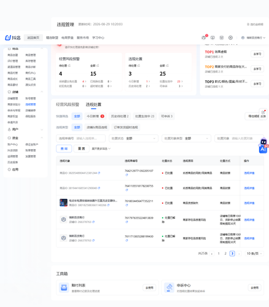Click 去使用 button for 赔付列表
The height and width of the screenshot is (307, 269).
tap(149, 288)
